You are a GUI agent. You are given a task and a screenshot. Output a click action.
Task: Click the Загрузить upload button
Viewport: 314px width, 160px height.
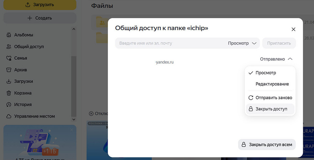point(40,5)
